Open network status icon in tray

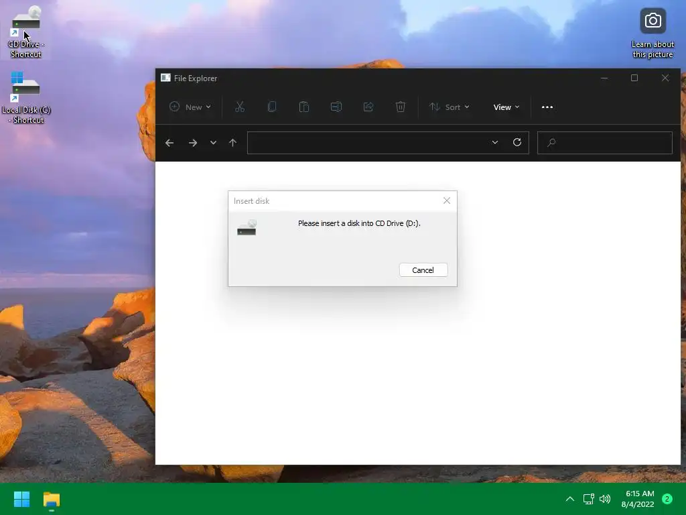tap(588, 499)
